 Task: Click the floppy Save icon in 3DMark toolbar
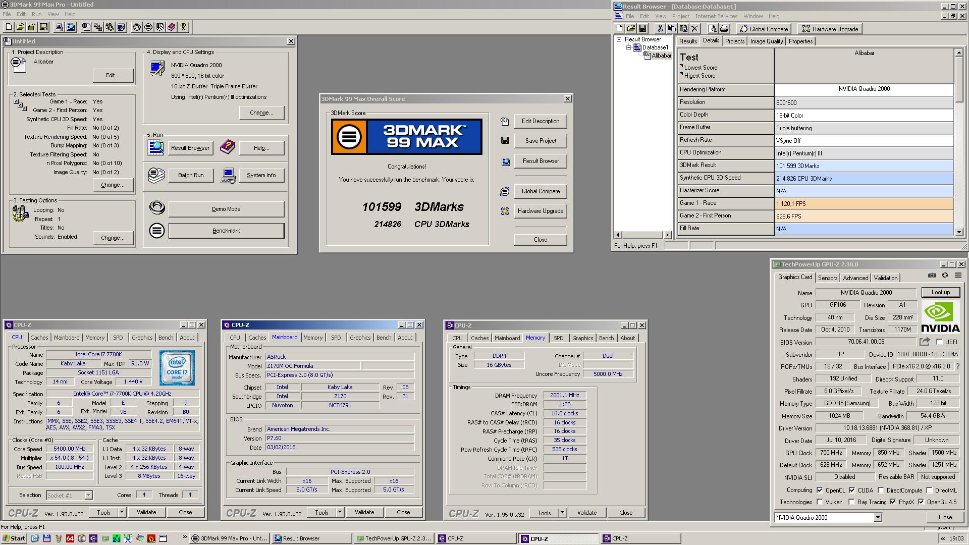click(43, 27)
